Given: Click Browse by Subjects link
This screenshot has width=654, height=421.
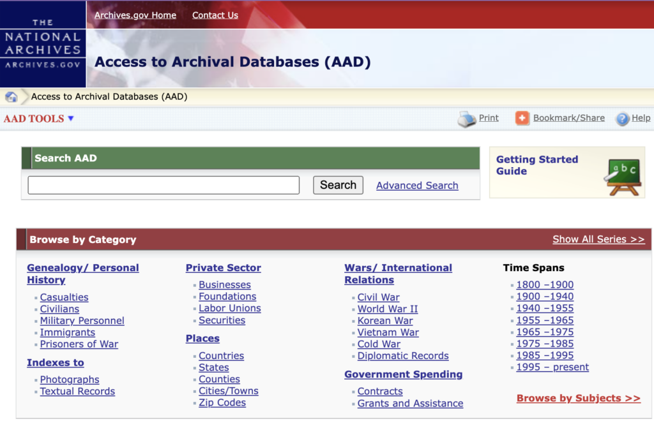Looking at the screenshot, I should tap(579, 398).
